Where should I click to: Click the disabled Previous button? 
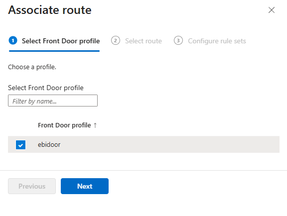(32, 186)
